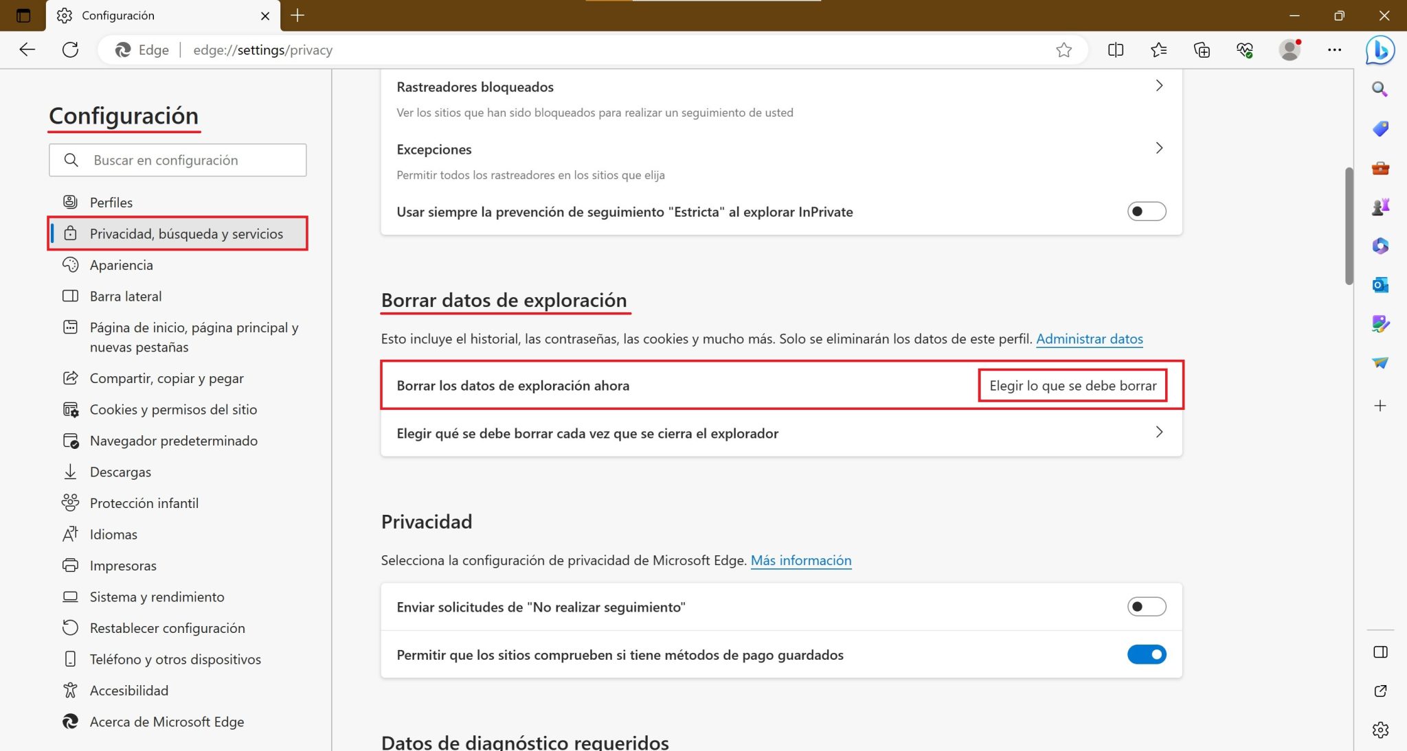The width and height of the screenshot is (1407, 751).
Task: Open Outlook from the sidebar
Action: click(1380, 285)
